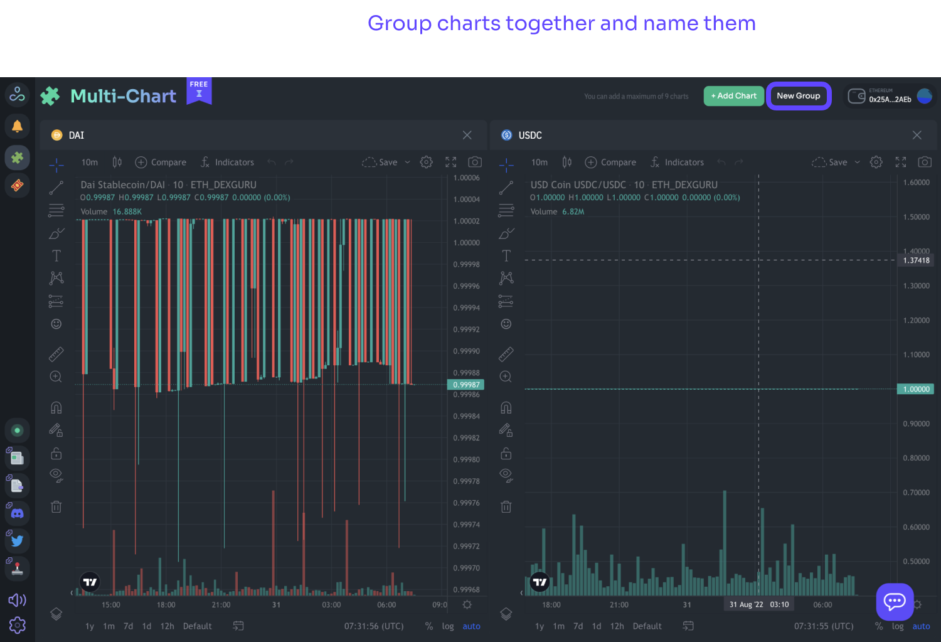Toggle log scale on DAI chart
The height and width of the screenshot is (642, 941).
447,626
